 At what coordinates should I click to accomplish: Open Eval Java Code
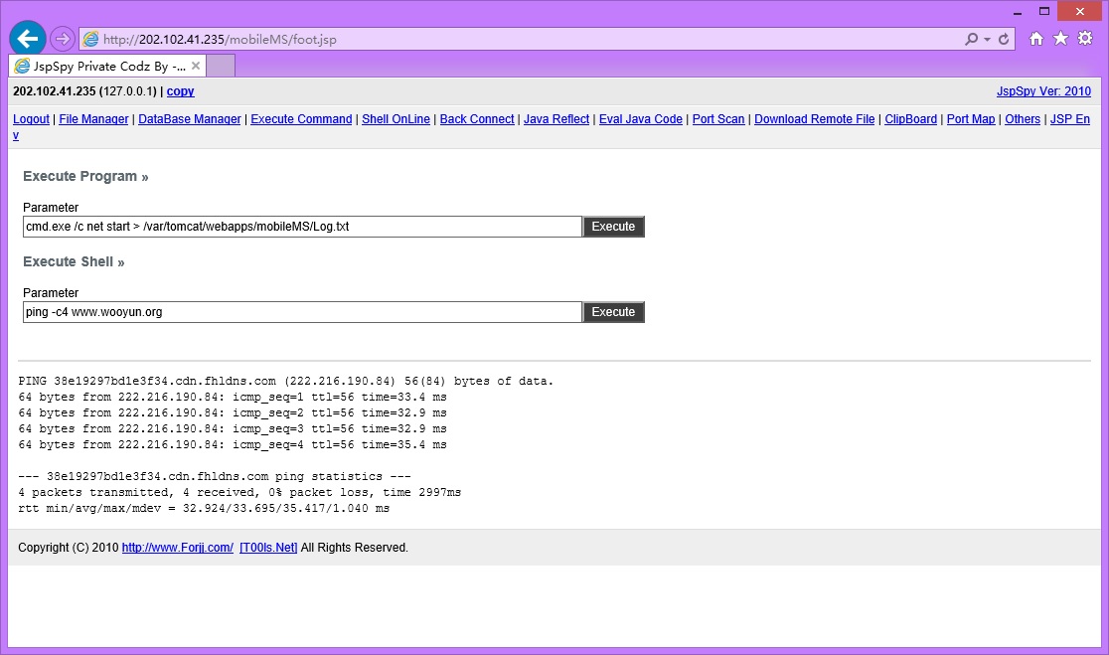click(641, 119)
